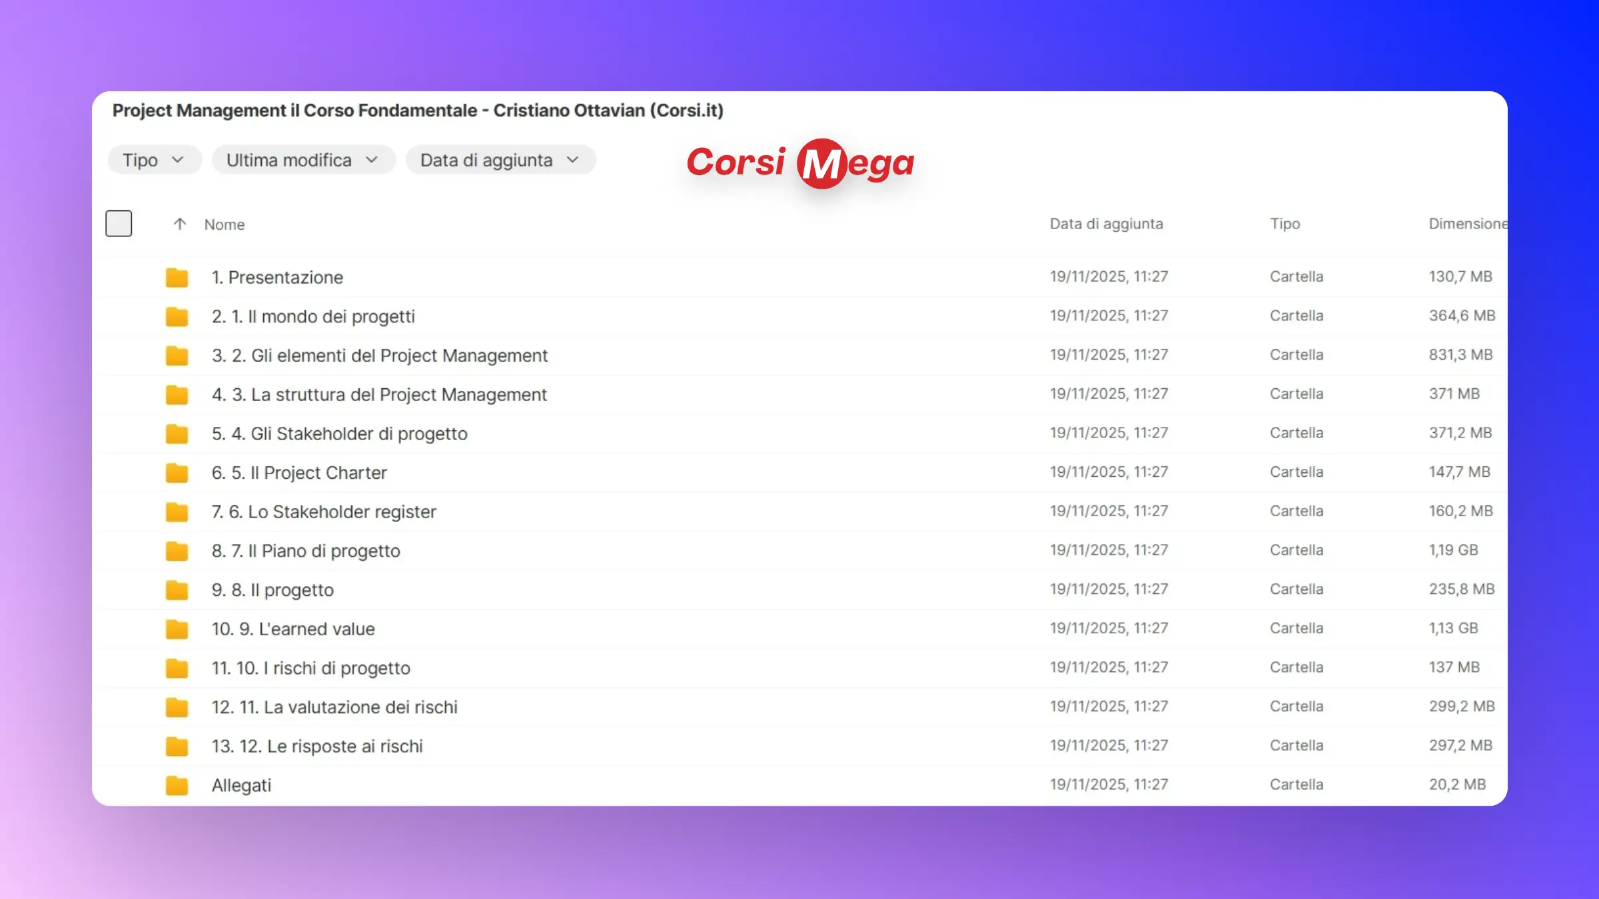Open folder 2. 1. Il mondo dei progetti
Screen dimensions: 1599x899
click(x=313, y=316)
